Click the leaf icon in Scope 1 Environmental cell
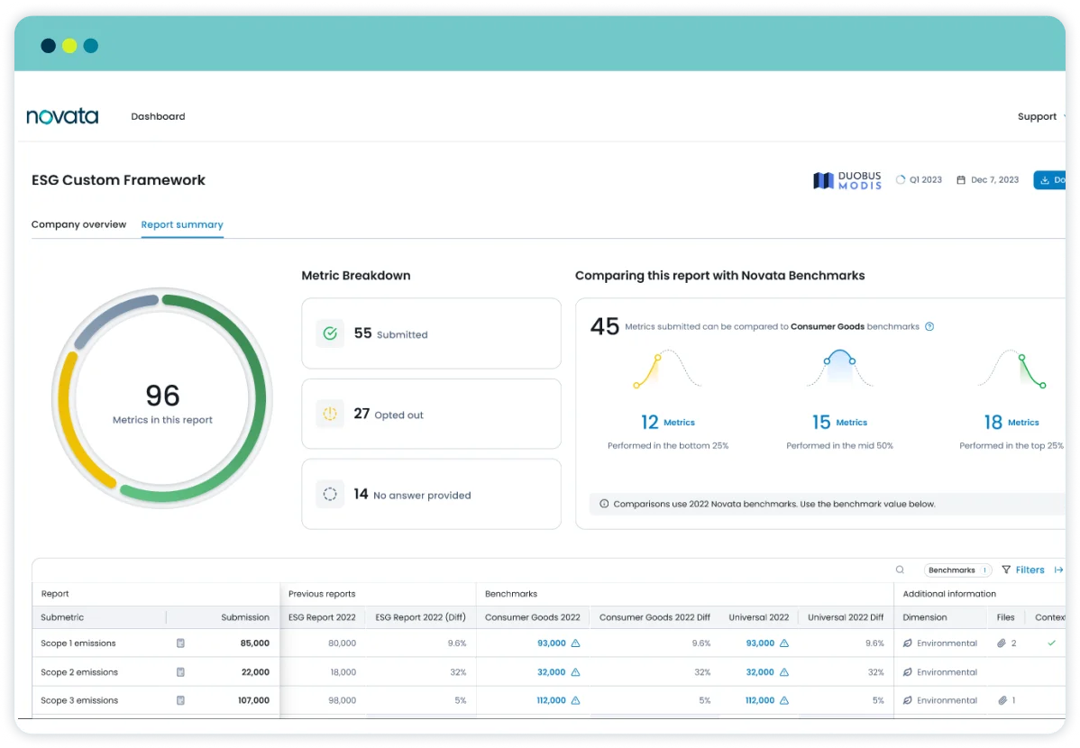 point(908,643)
